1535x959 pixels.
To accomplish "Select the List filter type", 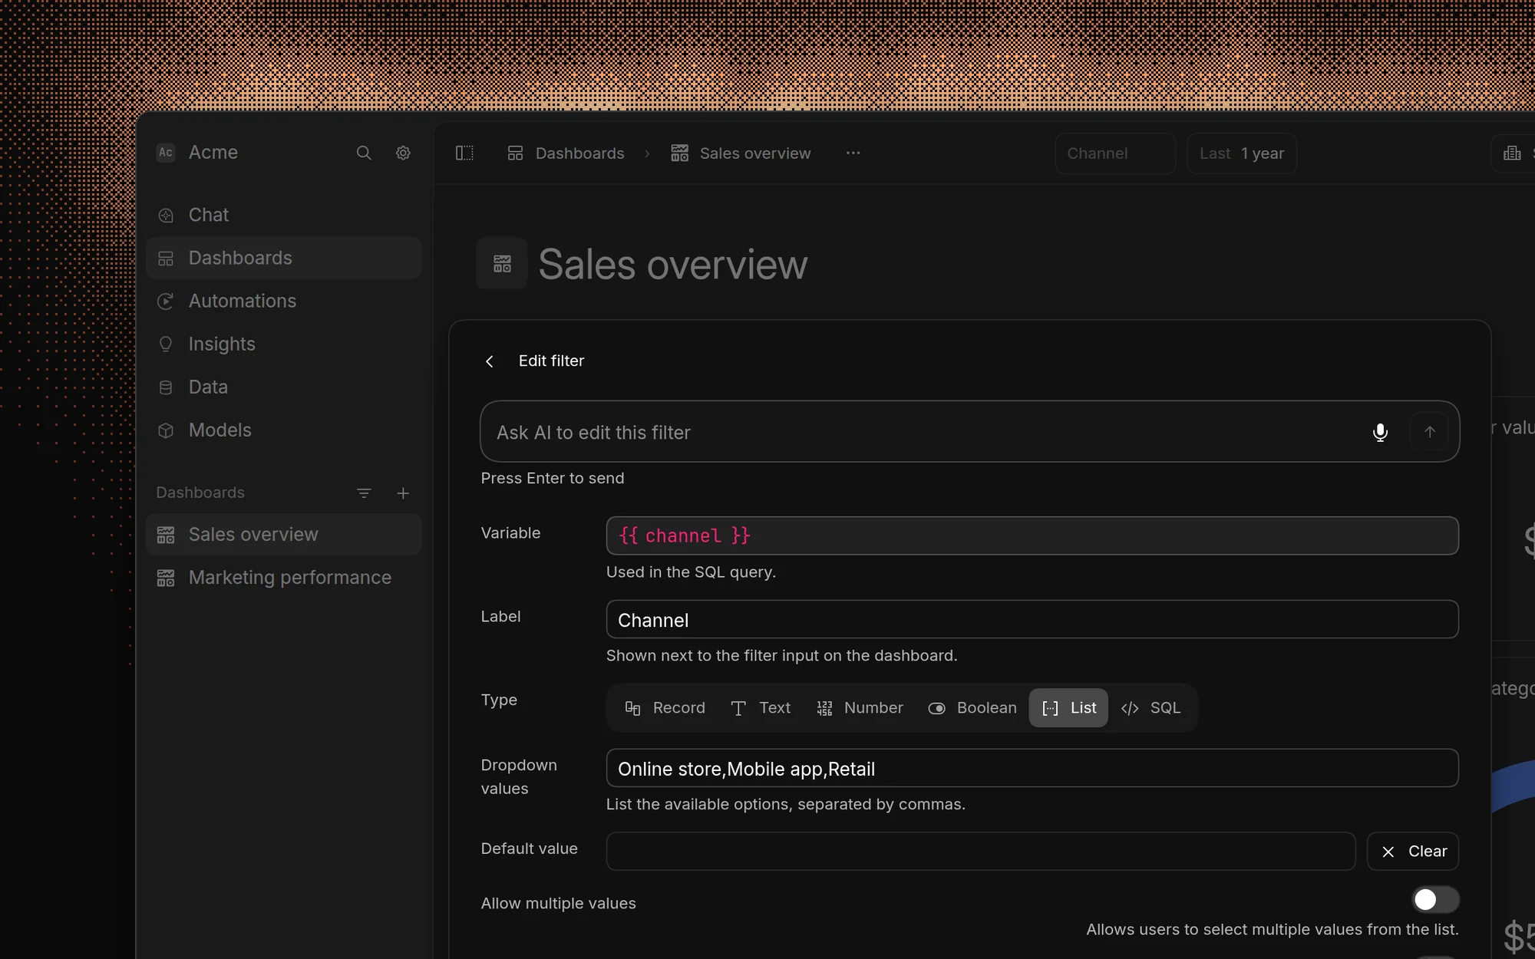I will coord(1068,708).
